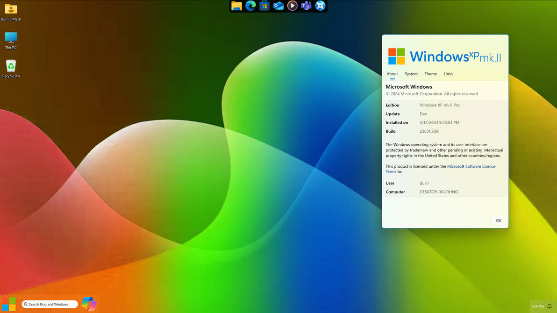
Task: Switch to the About tab
Action: [392, 74]
